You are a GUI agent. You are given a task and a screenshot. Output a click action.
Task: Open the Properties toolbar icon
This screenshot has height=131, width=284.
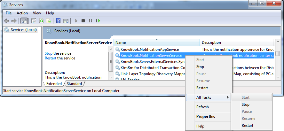[x=34, y=21]
